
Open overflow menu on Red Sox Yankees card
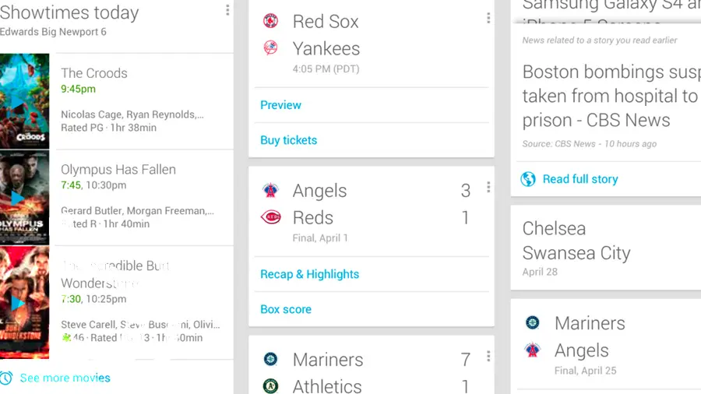coord(488,18)
